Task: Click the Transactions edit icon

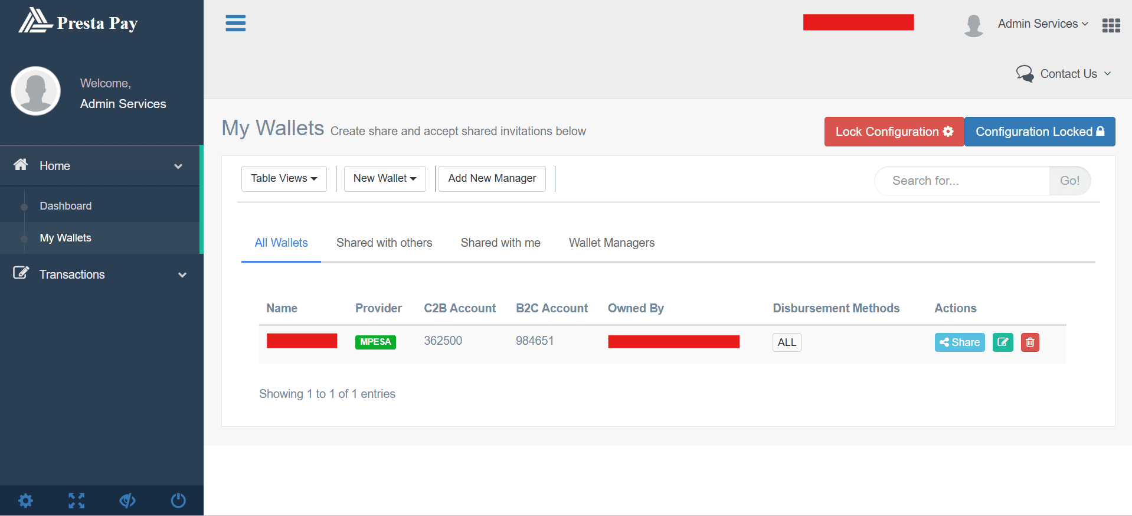Action: tap(21, 273)
